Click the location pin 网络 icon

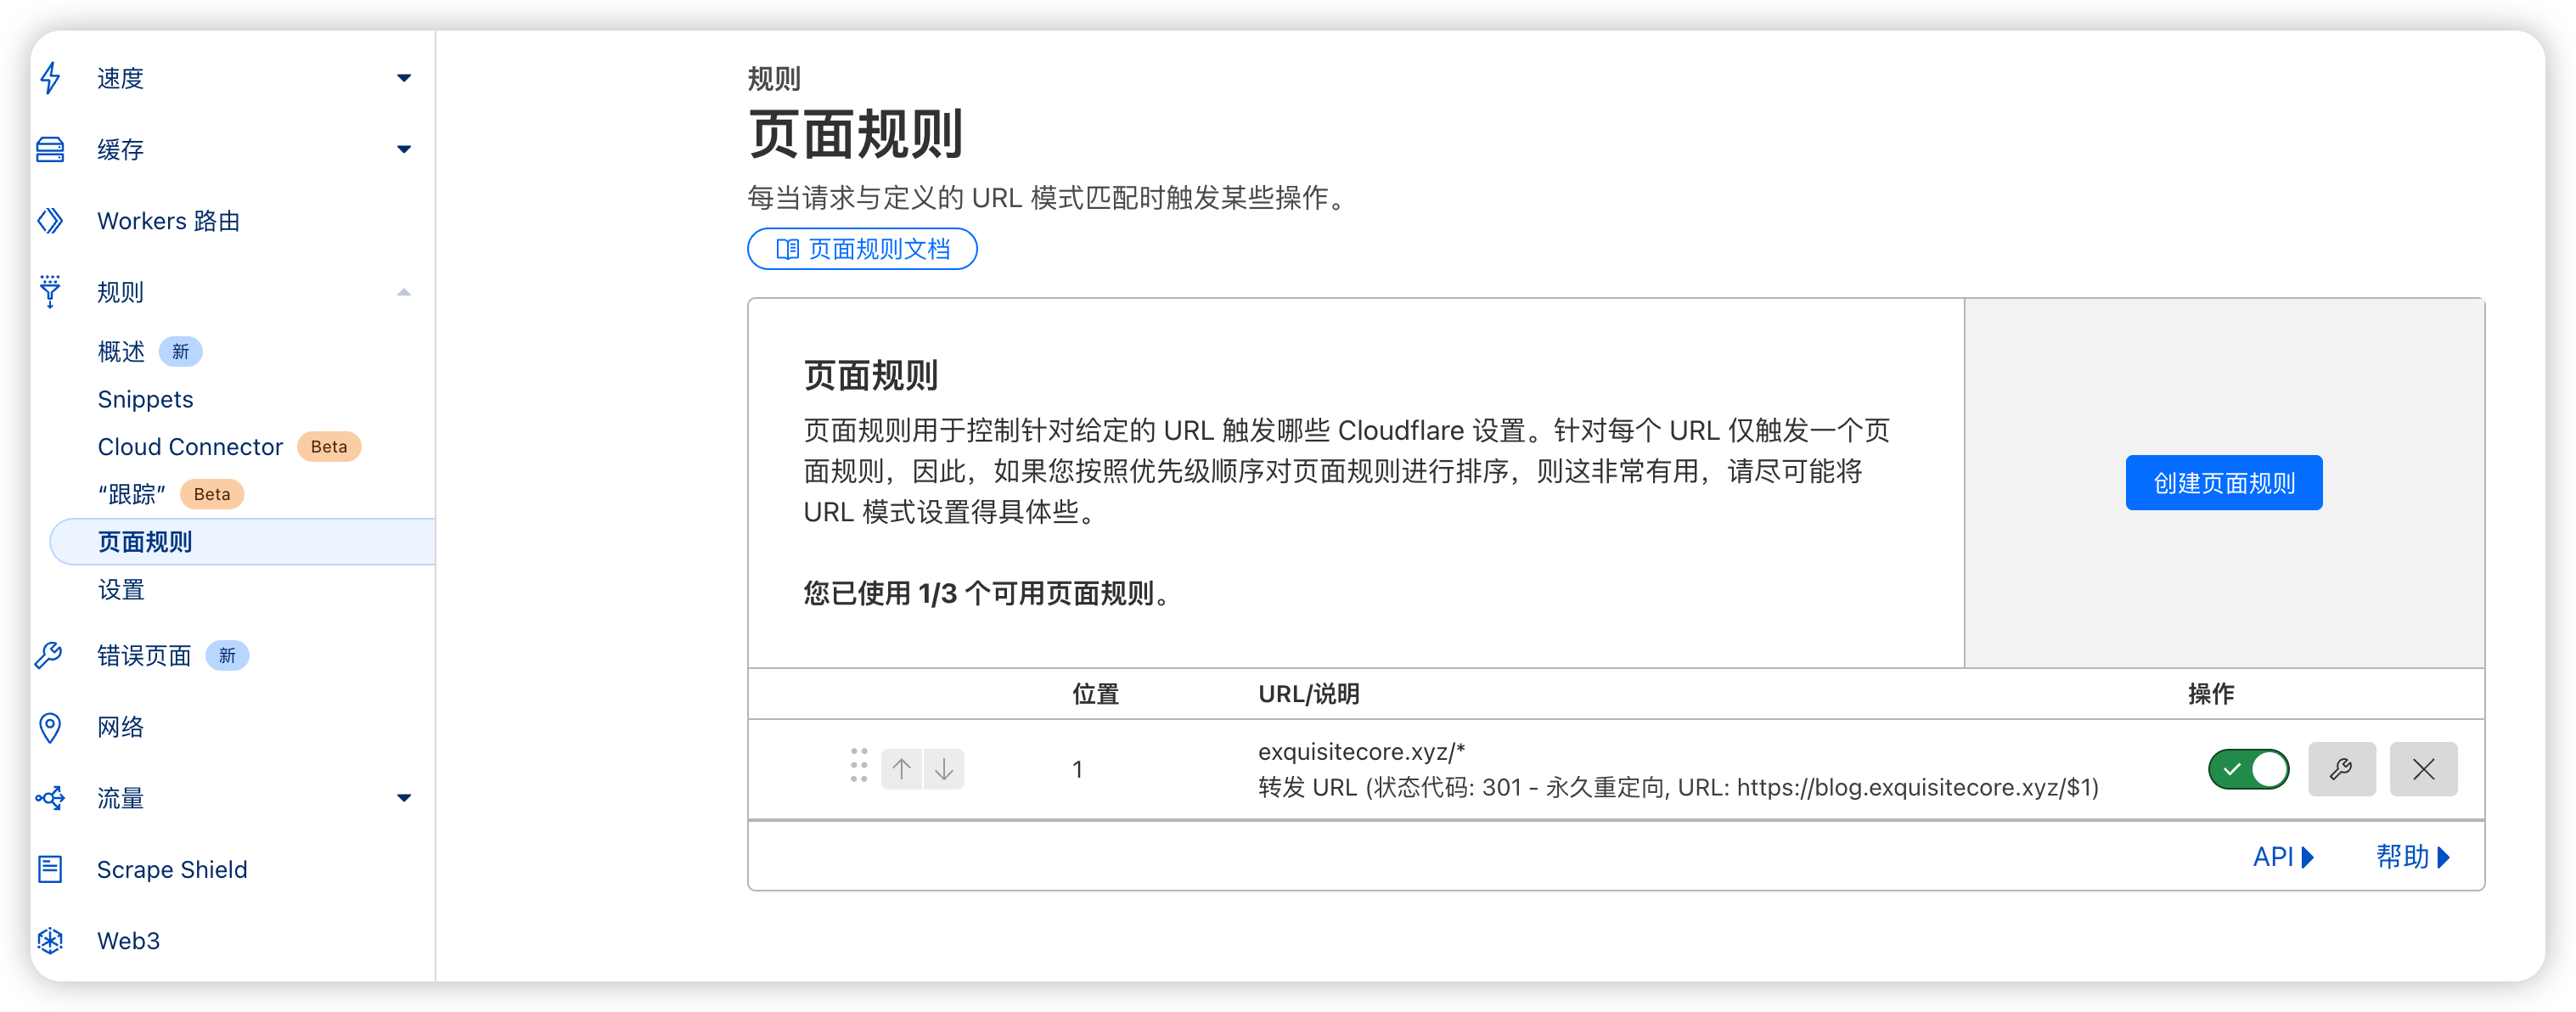click(50, 727)
